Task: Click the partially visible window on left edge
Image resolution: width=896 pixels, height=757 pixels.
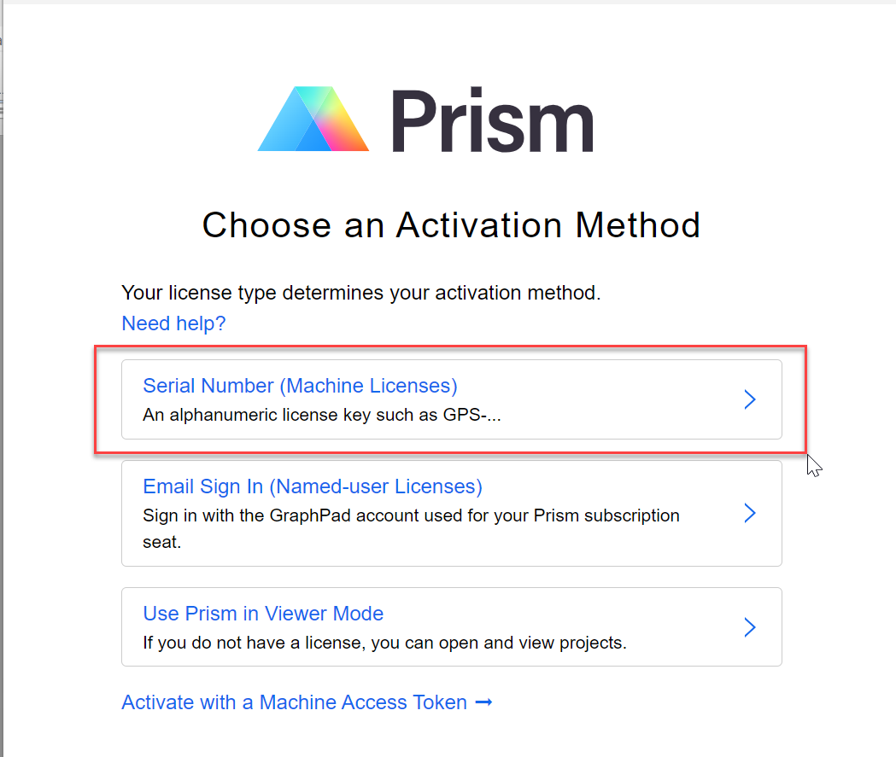Action: (4, 102)
